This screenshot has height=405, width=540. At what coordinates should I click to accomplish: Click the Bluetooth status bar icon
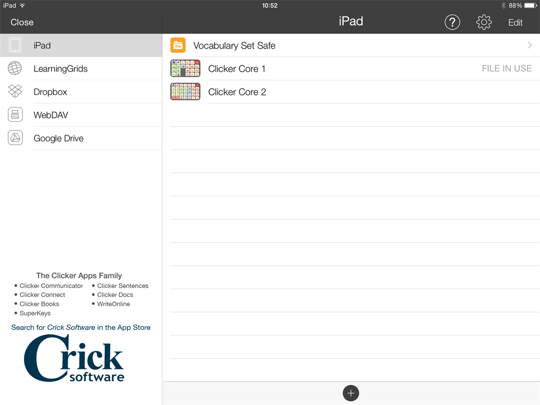coord(504,5)
